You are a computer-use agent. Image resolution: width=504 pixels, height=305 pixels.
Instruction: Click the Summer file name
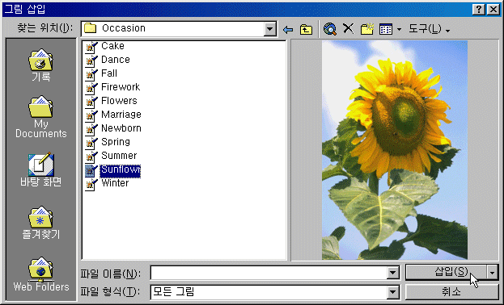pyautogui.click(x=119, y=156)
